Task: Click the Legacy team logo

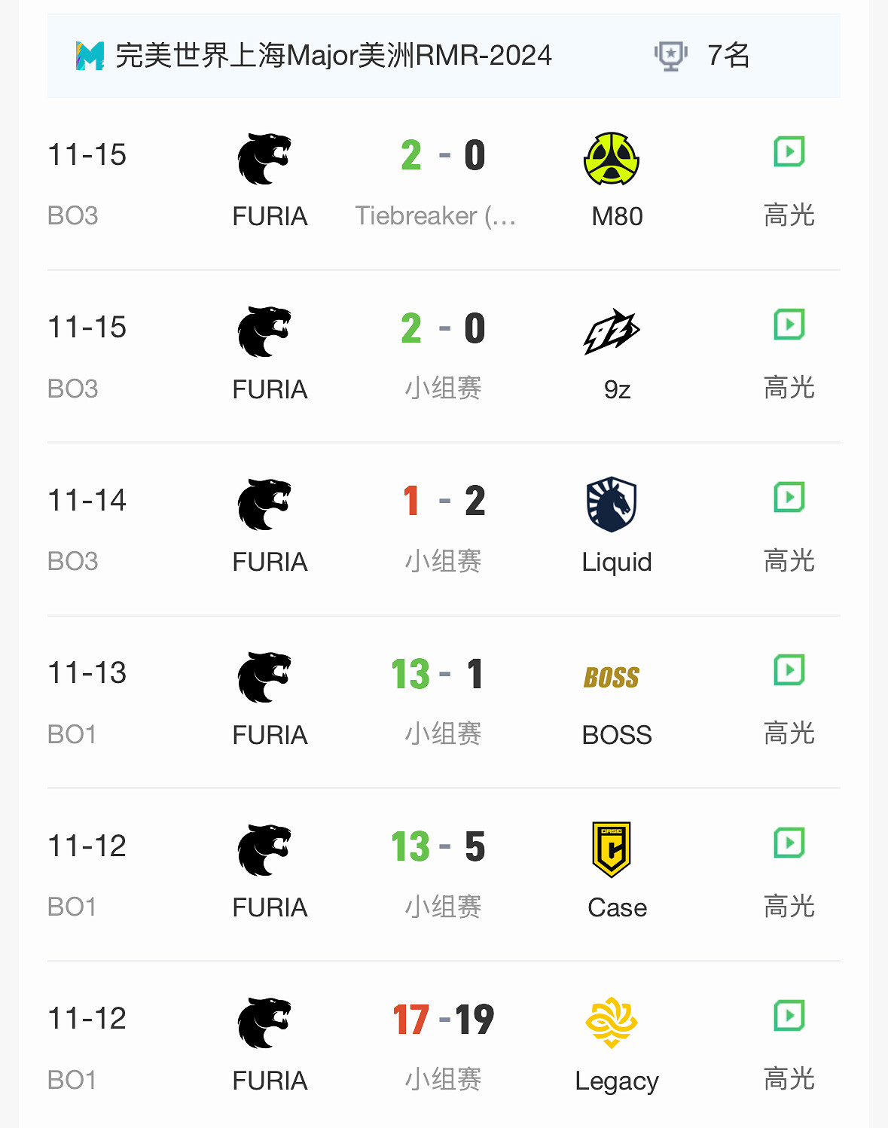Action: (x=612, y=1022)
